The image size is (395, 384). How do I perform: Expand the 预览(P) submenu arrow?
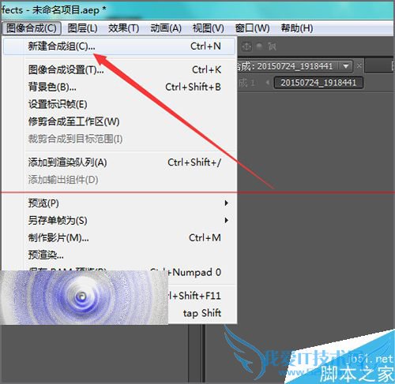coord(226,203)
